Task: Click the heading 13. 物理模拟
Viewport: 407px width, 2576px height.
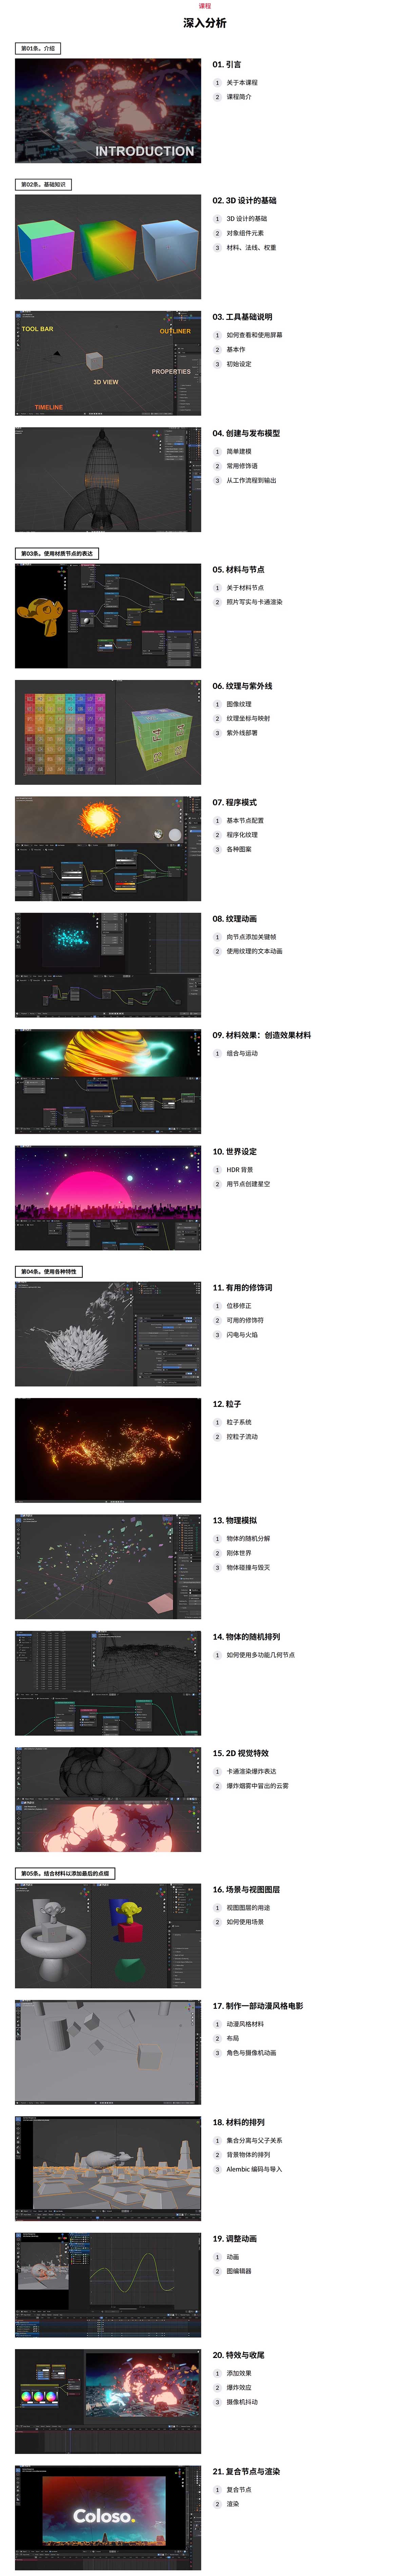Action: pyautogui.click(x=234, y=1520)
